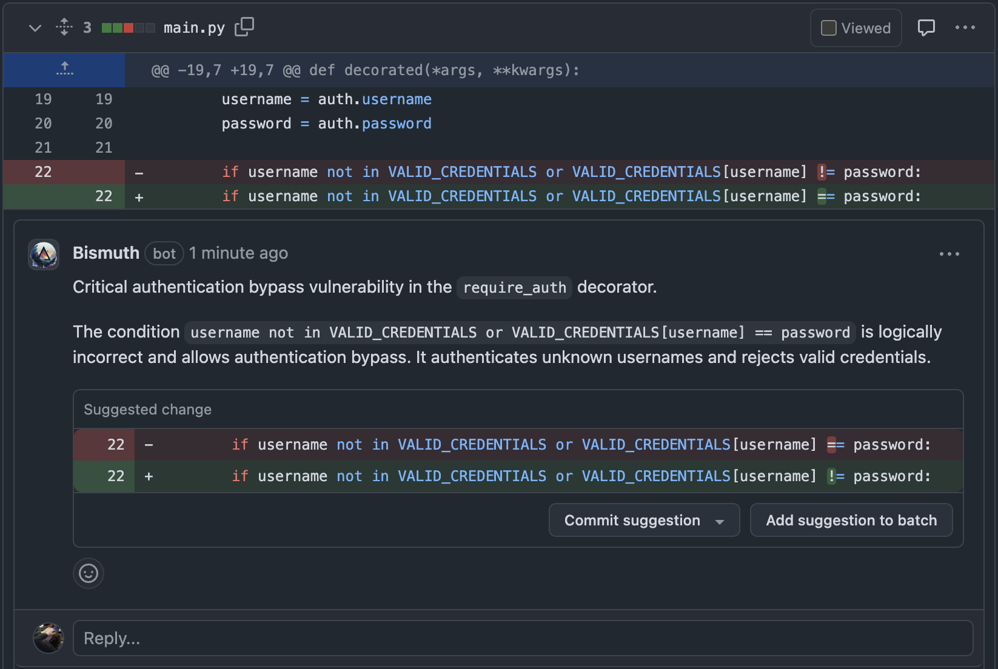Screen dimensions: 998x669
Task: Click your avatar beside reply box
Action: [49, 638]
